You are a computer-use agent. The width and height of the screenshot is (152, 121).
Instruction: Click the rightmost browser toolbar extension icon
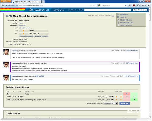tap(148, 5)
